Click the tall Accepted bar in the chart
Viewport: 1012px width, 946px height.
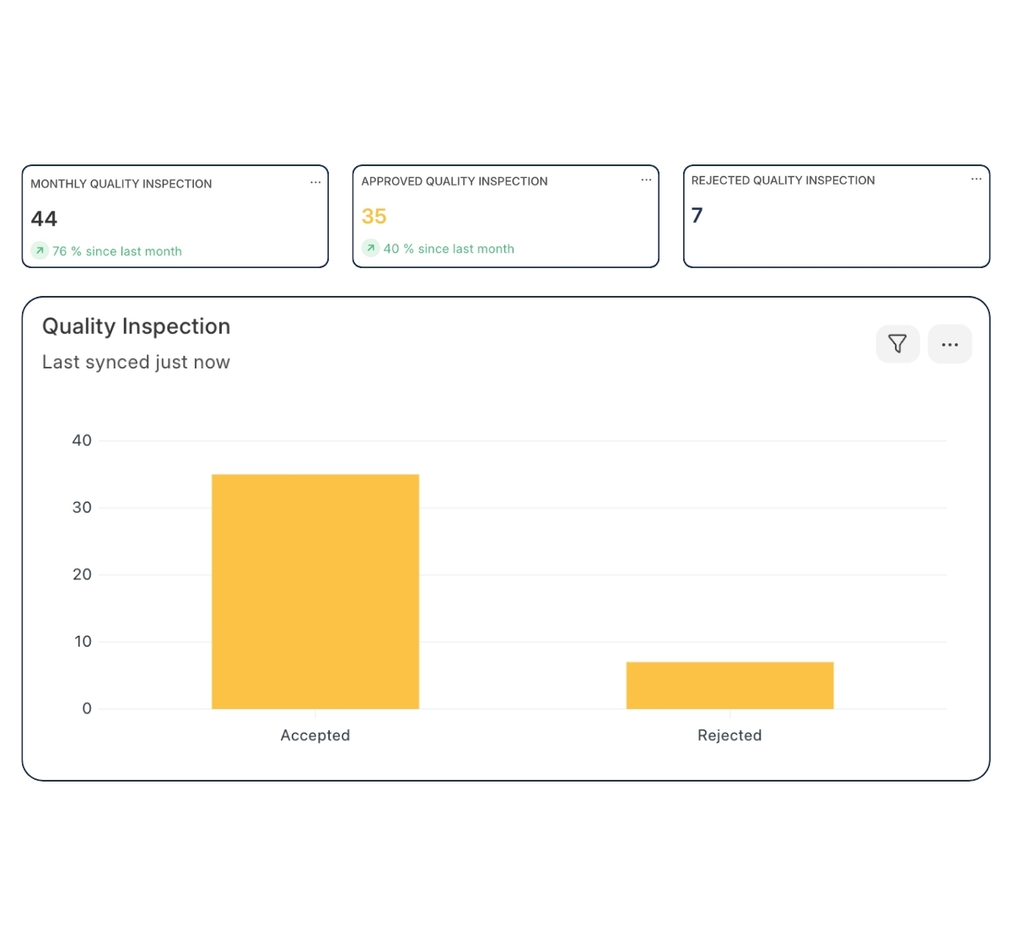pos(315,591)
